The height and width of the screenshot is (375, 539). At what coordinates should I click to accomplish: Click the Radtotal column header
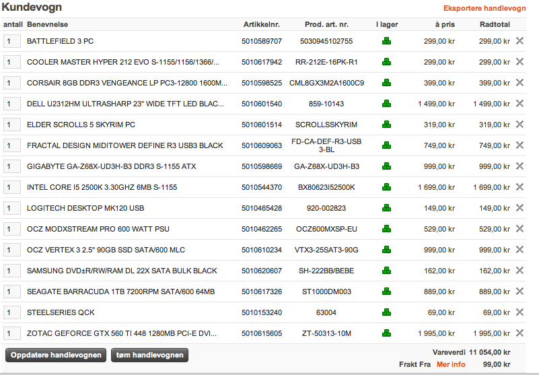[x=495, y=24]
